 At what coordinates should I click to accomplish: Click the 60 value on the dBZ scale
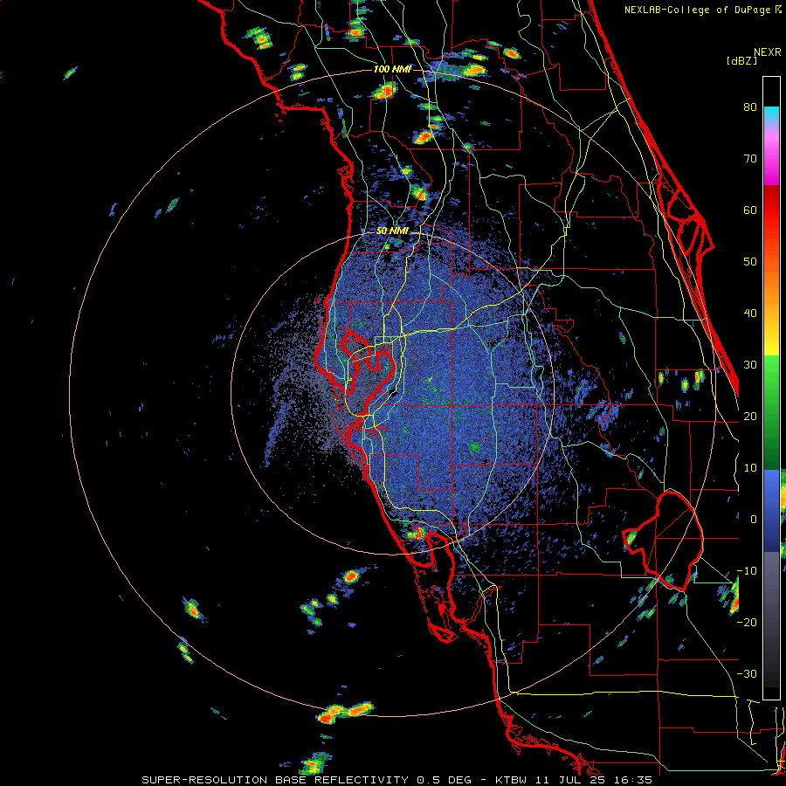[x=750, y=210]
